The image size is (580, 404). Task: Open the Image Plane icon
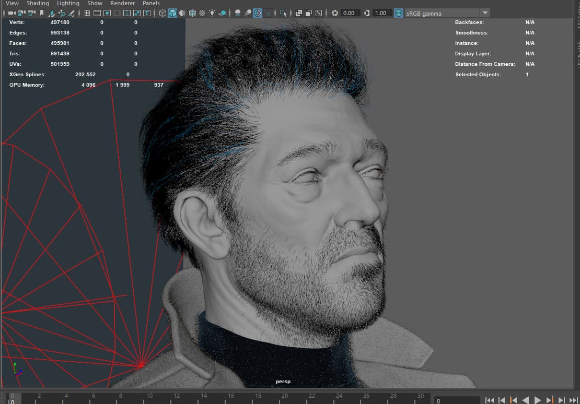52,13
